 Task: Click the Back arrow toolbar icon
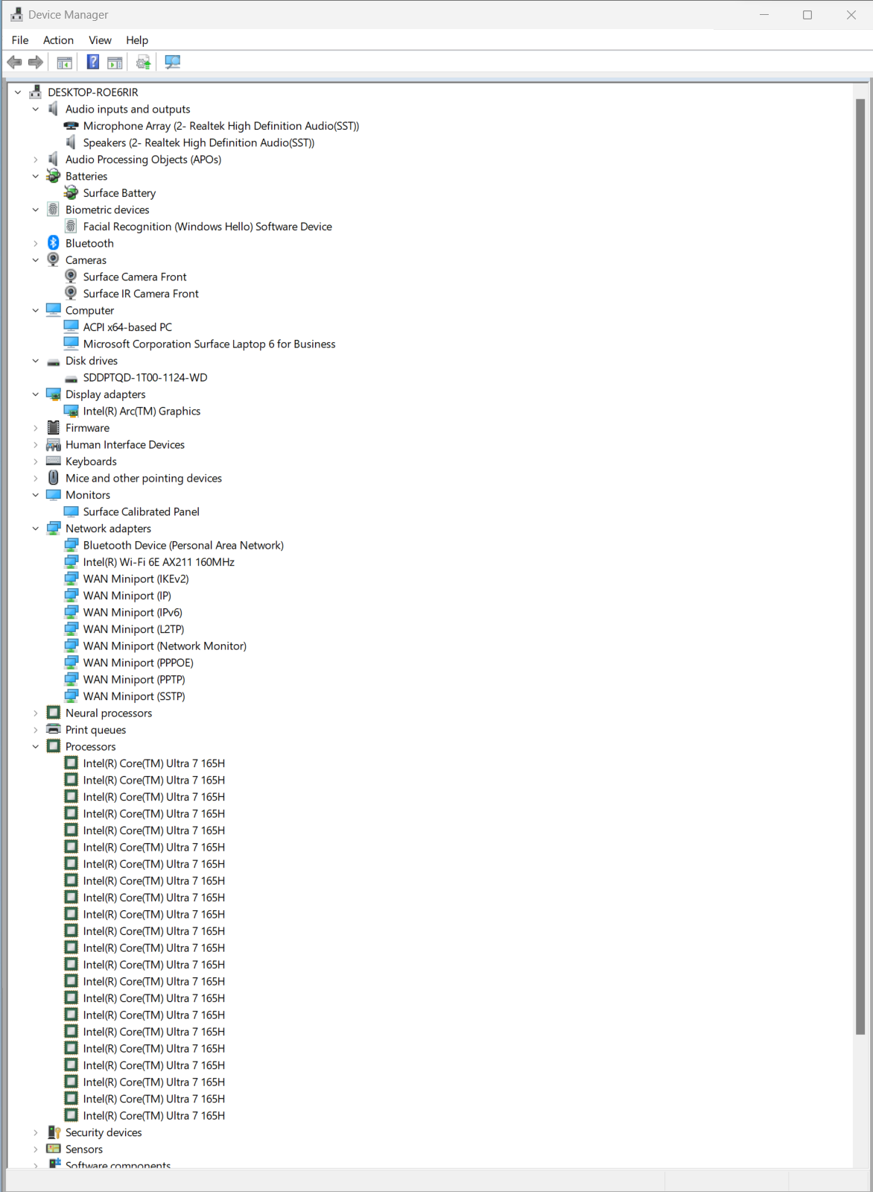(x=14, y=62)
